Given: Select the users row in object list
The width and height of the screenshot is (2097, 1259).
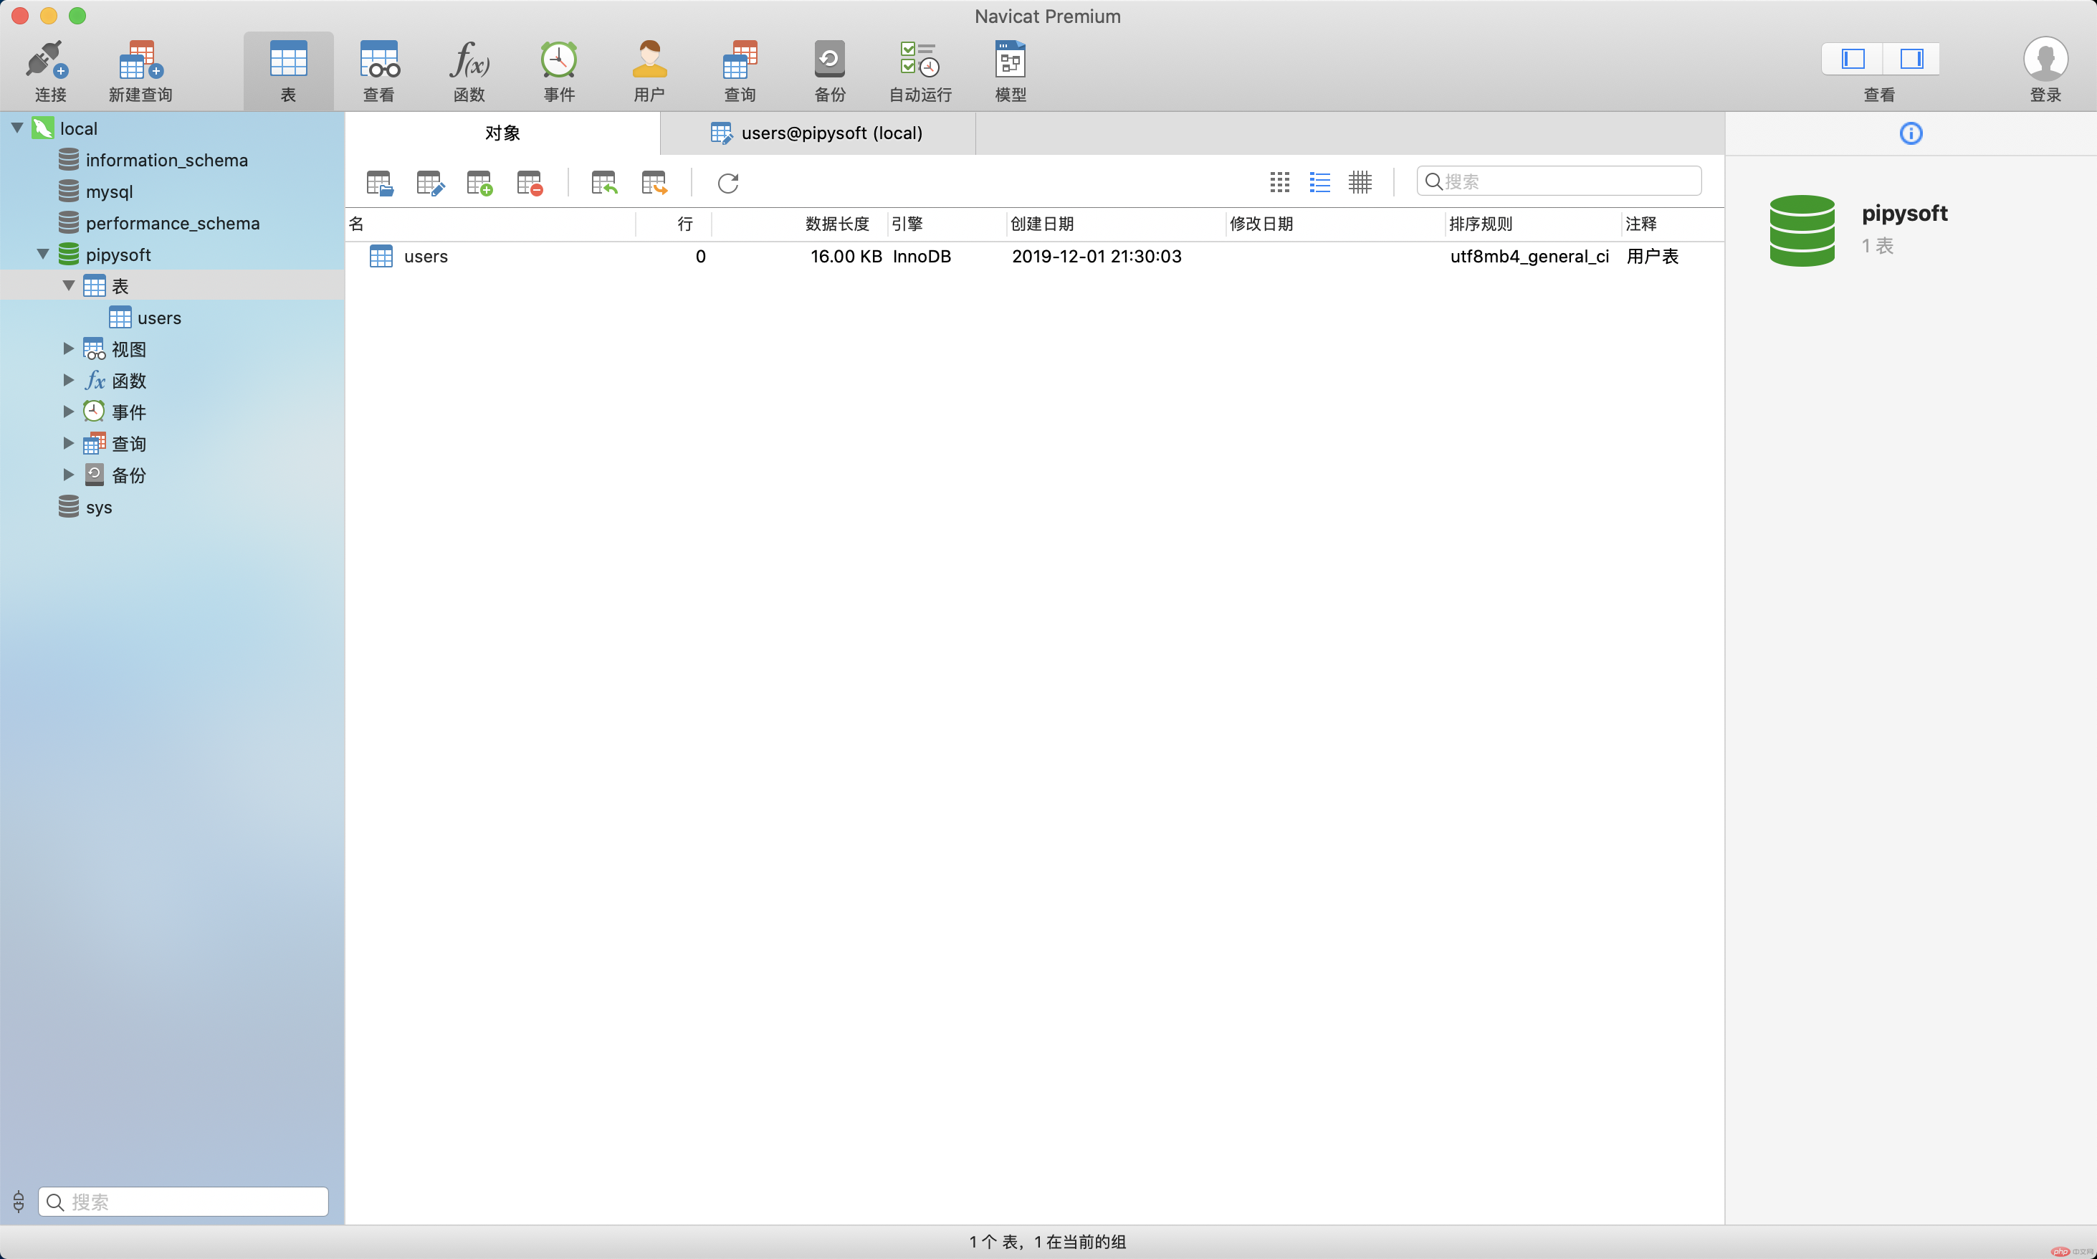Looking at the screenshot, I should pos(1034,256).
